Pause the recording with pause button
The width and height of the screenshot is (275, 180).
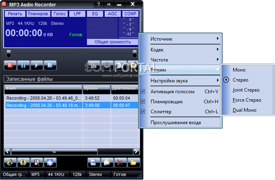[x=23, y=65]
